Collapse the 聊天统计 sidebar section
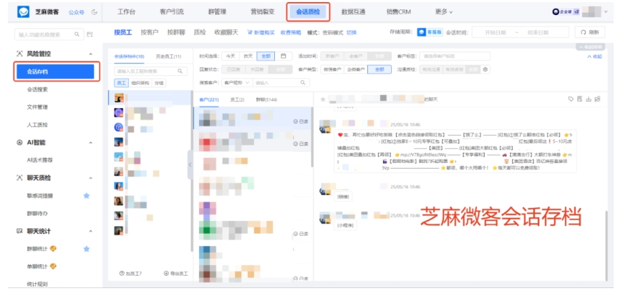The image size is (623, 301). (x=91, y=231)
